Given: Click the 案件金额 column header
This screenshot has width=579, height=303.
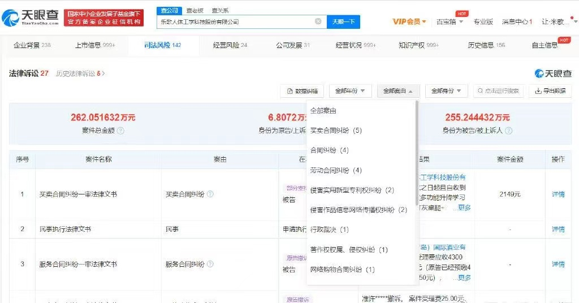Looking at the screenshot, I should [510, 159].
